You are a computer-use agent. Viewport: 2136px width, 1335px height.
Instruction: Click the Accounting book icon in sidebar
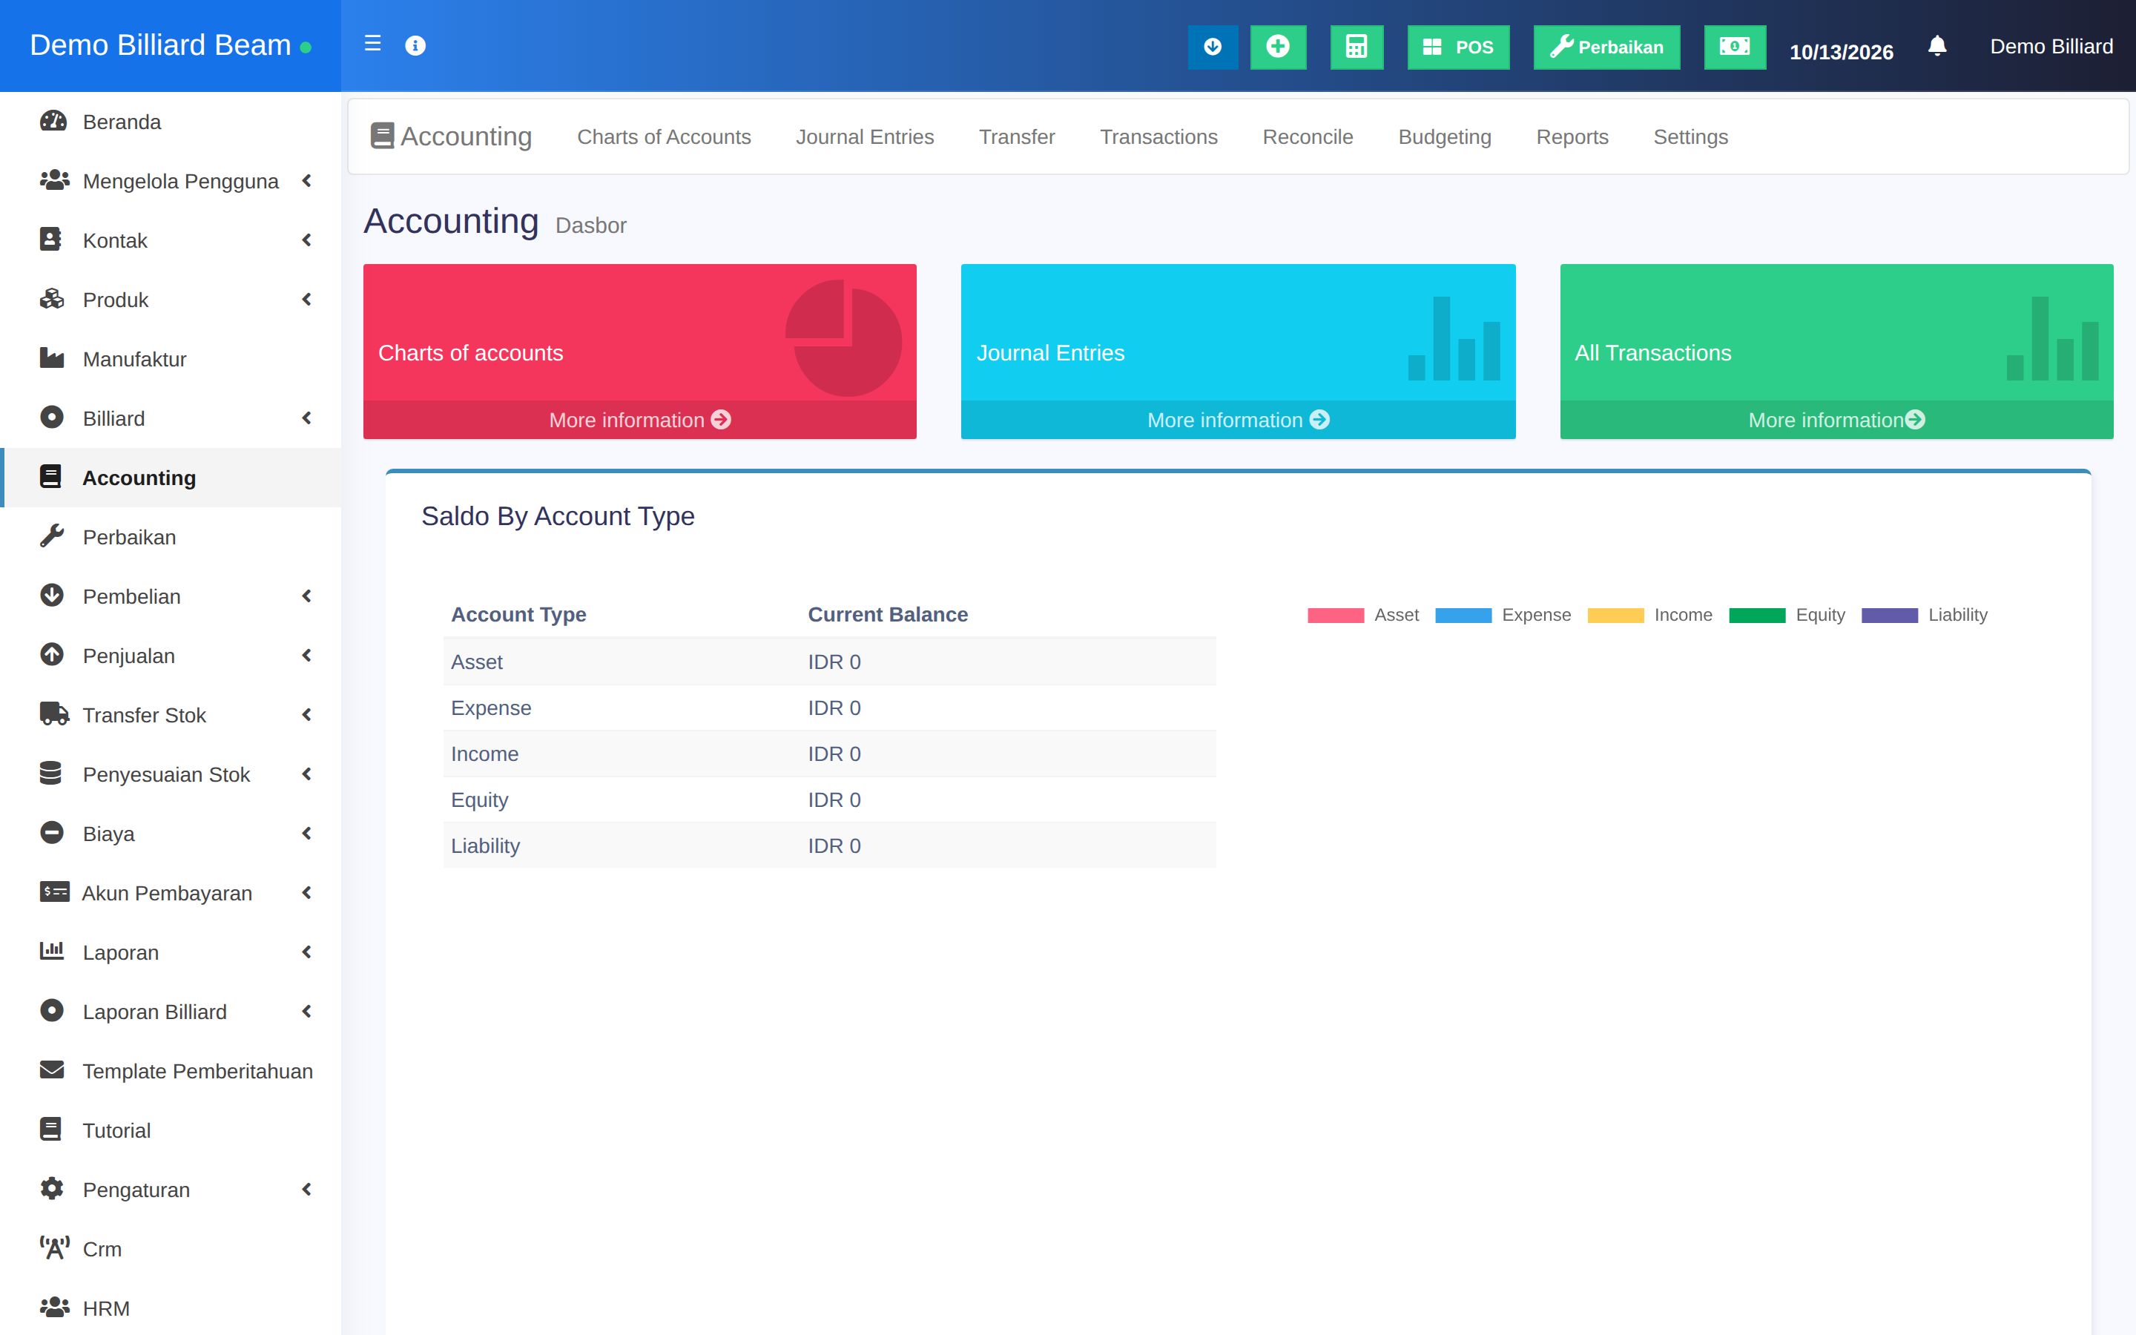point(51,477)
